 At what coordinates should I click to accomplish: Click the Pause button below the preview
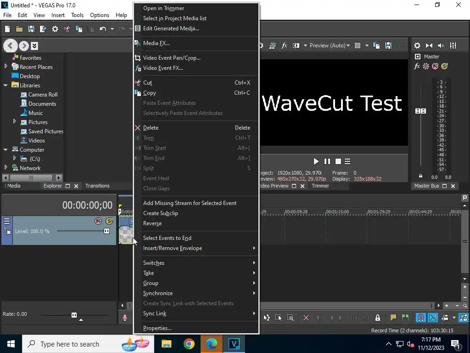(327, 161)
